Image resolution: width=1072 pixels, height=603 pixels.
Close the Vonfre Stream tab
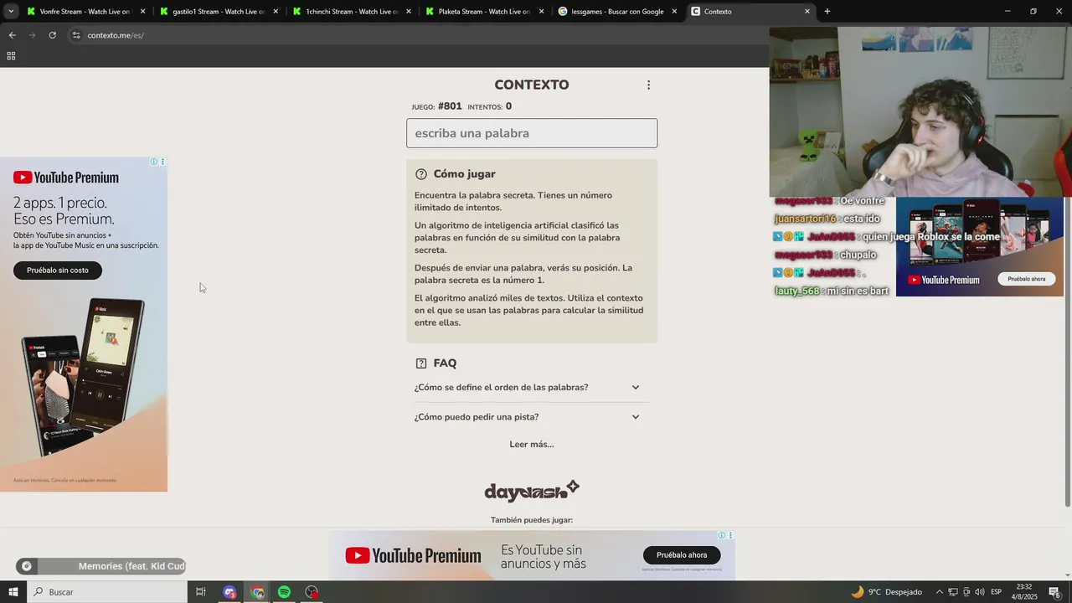142,12
